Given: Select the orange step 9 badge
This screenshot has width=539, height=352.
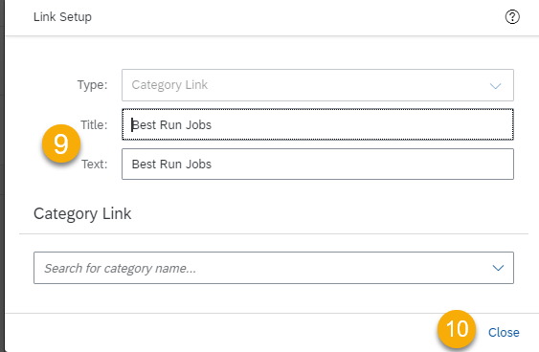Looking at the screenshot, I should [x=61, y=143].
